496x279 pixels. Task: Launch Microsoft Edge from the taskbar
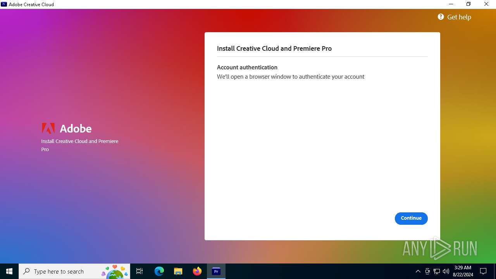159,271
